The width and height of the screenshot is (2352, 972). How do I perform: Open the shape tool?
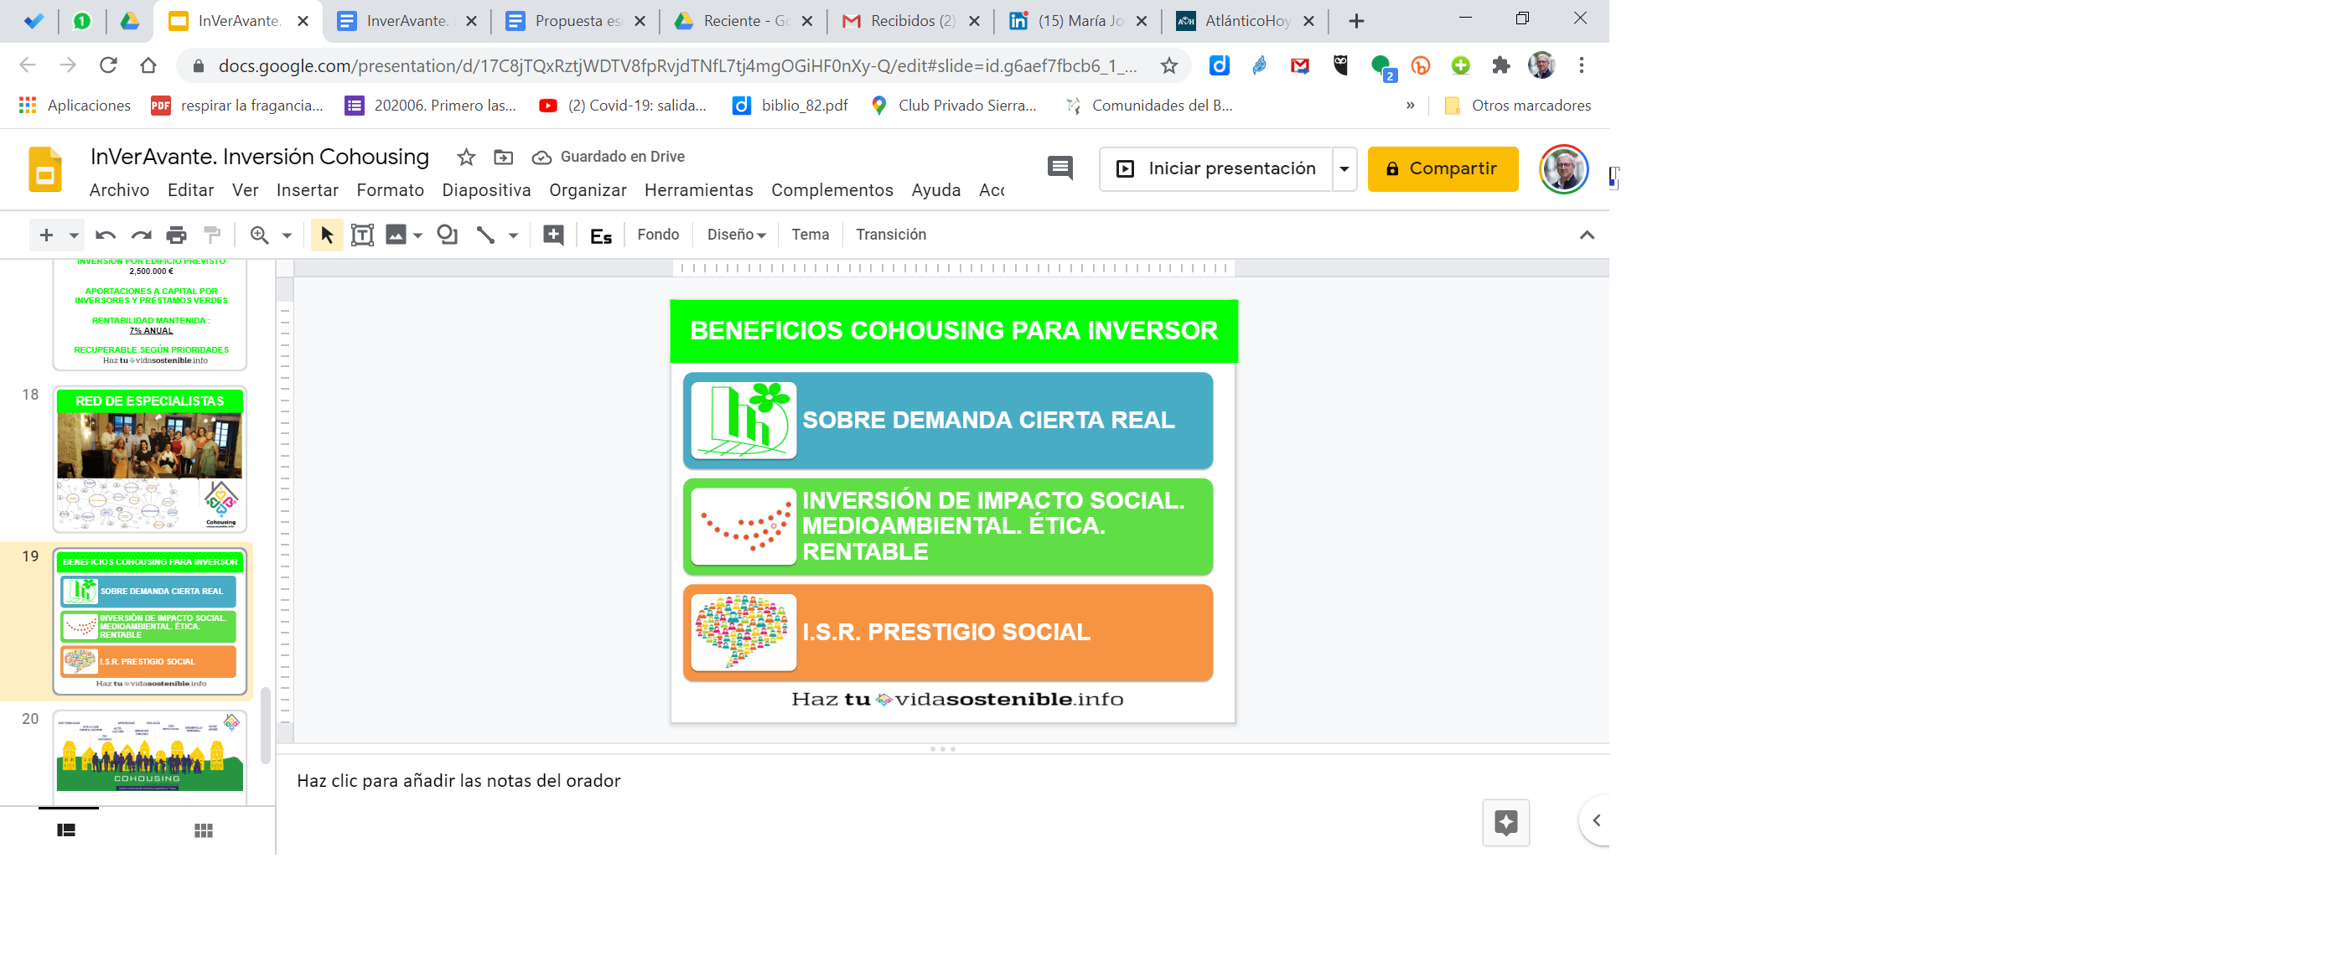pos(448,235)
